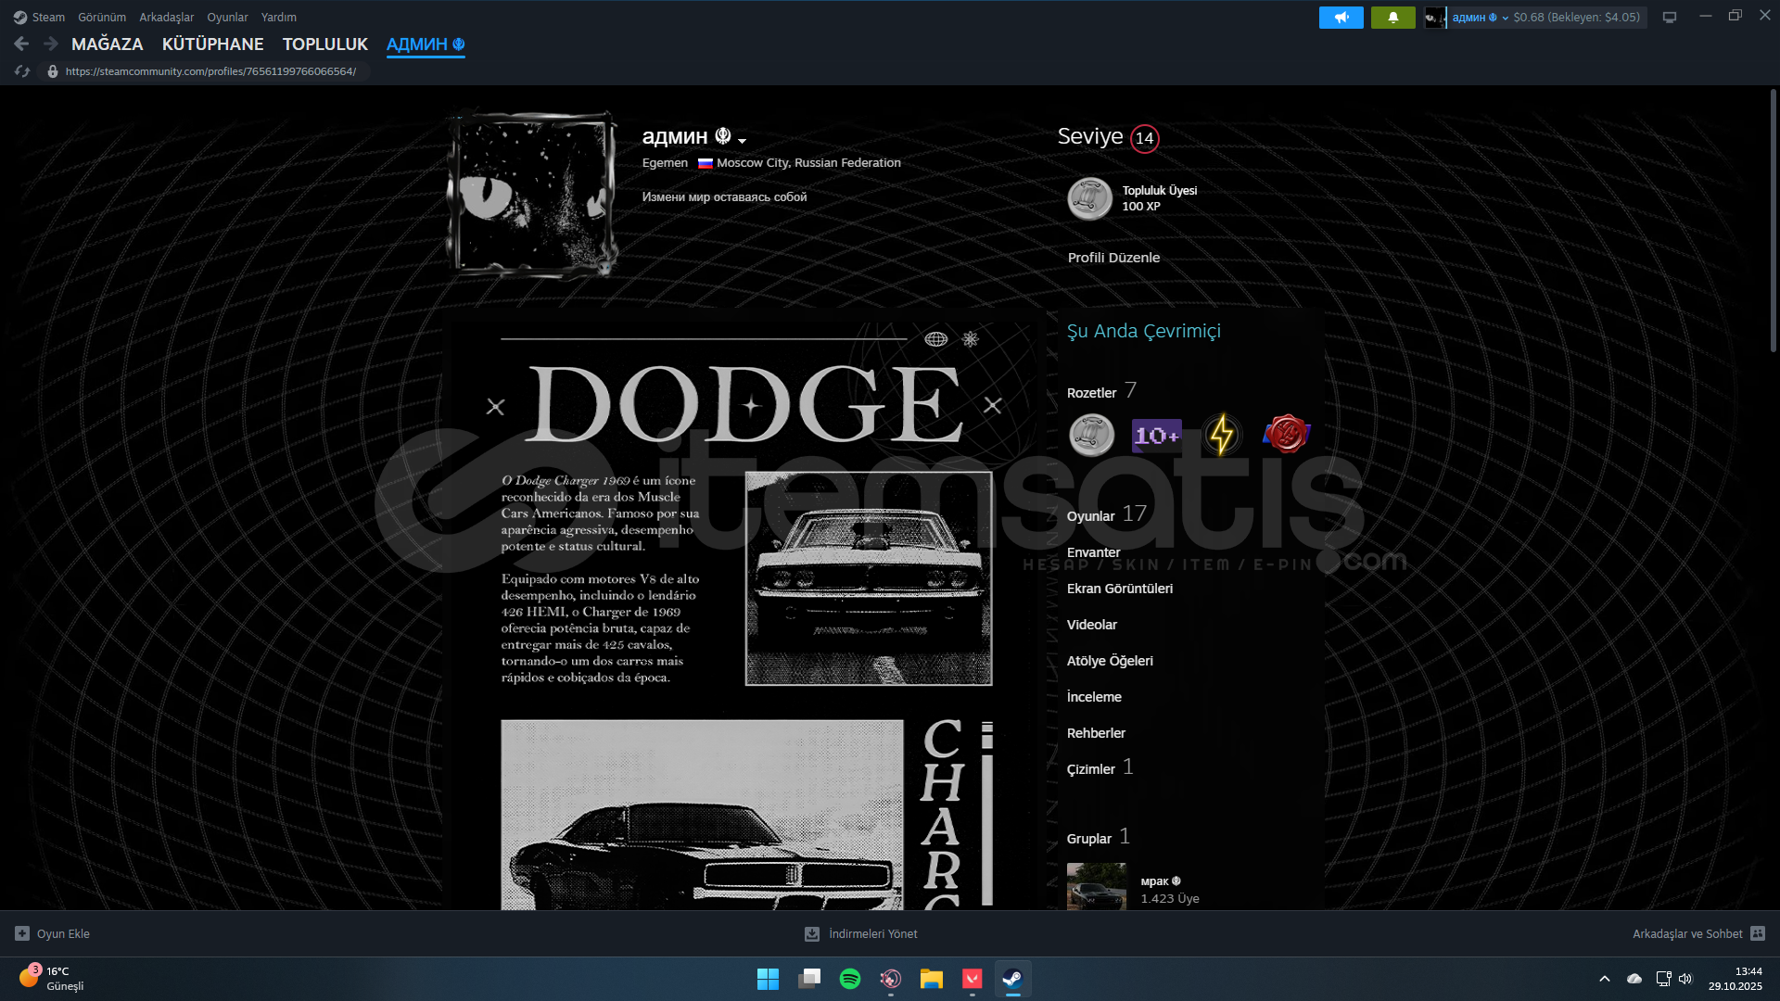This screenshot has width=1780, height=1001.
Task: Open the Görünüm menu
Action: pyautogui.click(x=102, y=18)
